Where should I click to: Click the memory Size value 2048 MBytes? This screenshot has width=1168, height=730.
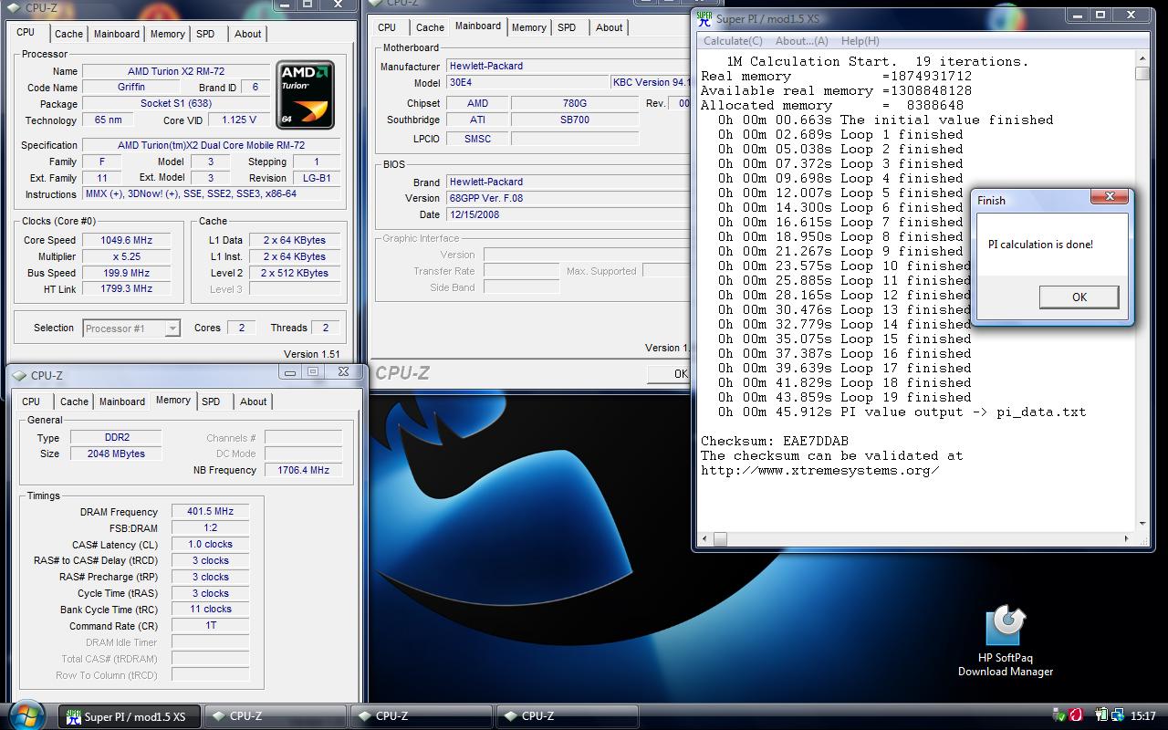coord(116,454)
